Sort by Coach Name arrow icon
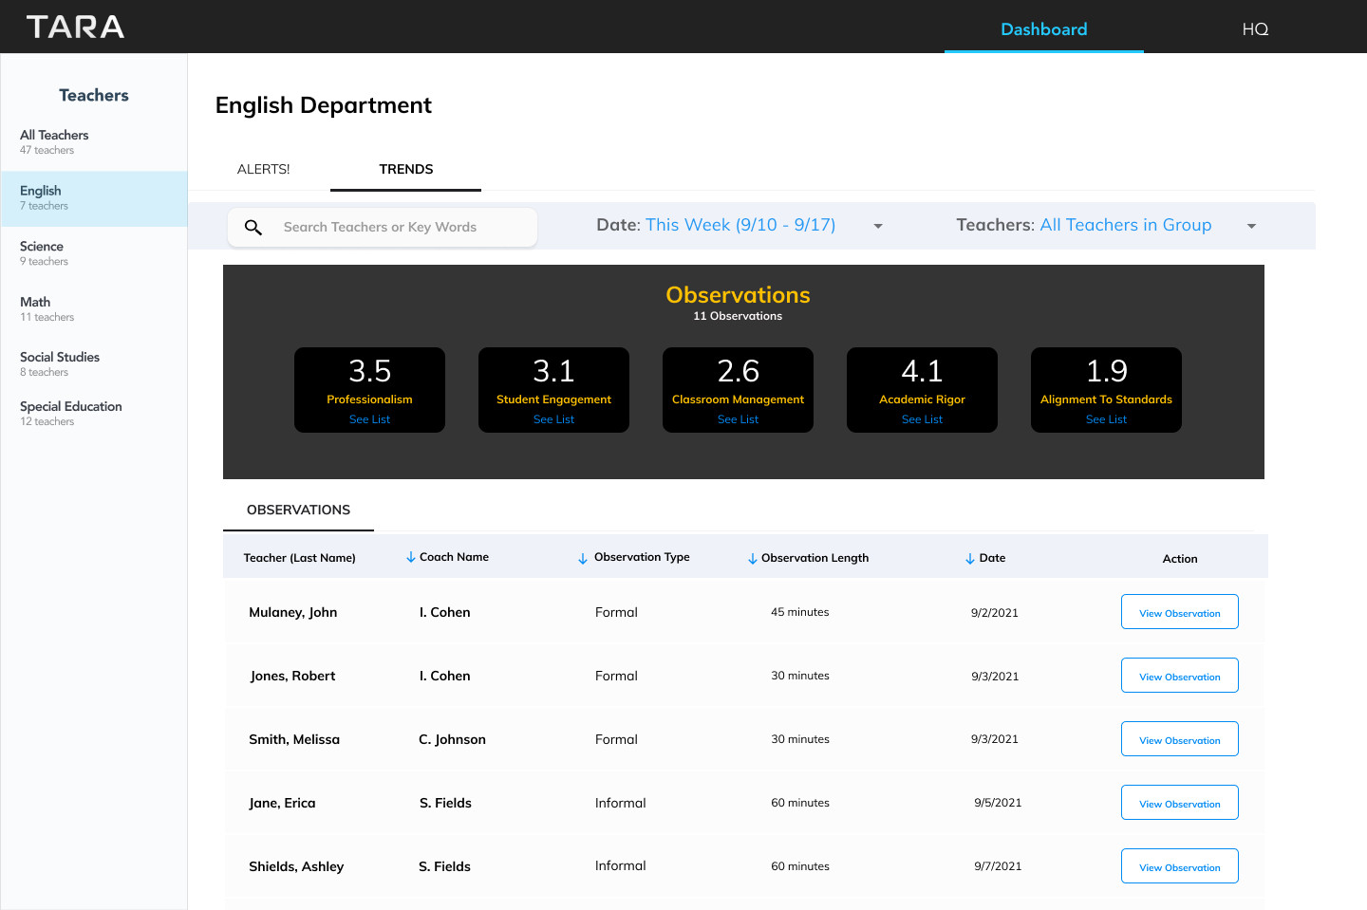 click(411, 557)
